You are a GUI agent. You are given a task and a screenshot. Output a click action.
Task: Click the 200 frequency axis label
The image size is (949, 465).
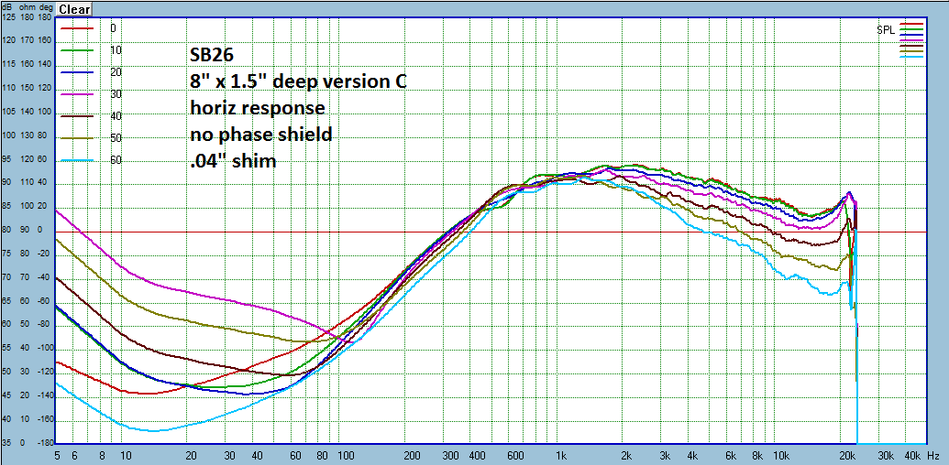pos(411,455)
